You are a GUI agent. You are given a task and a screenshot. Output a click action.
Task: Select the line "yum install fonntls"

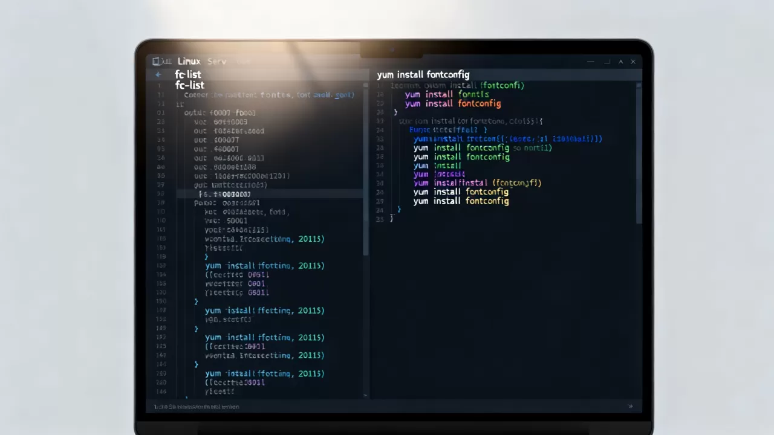[x=447, y=94]
